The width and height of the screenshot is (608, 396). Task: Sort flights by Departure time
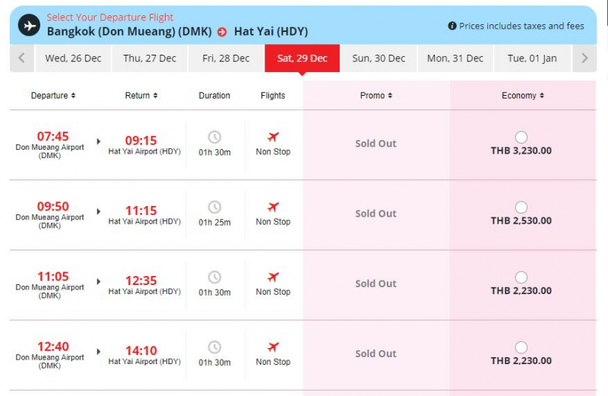point(53,96)
